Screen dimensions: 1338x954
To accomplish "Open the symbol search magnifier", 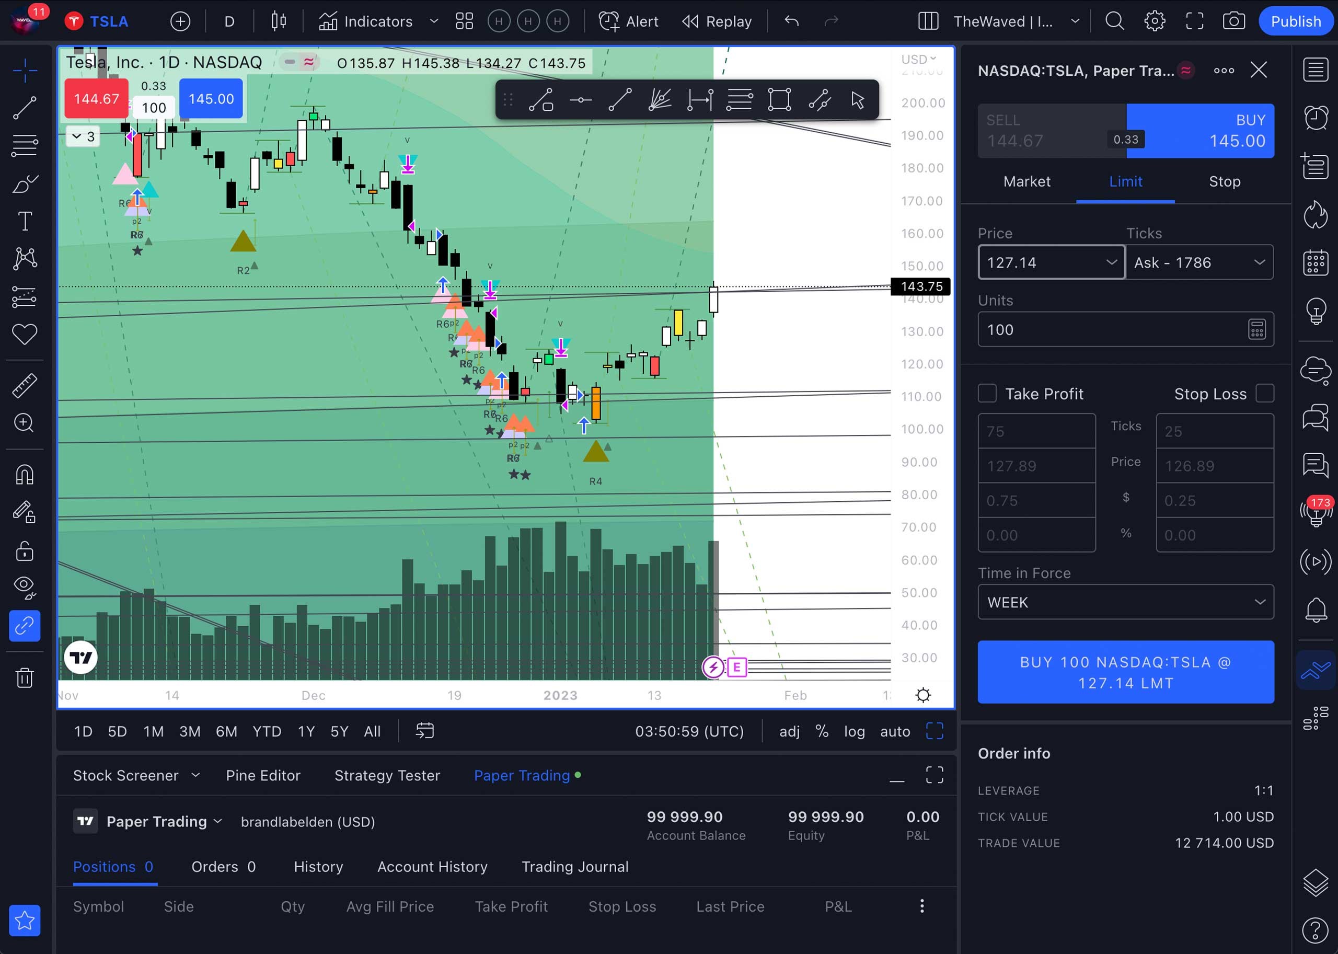I will [x=1114, y=22].
